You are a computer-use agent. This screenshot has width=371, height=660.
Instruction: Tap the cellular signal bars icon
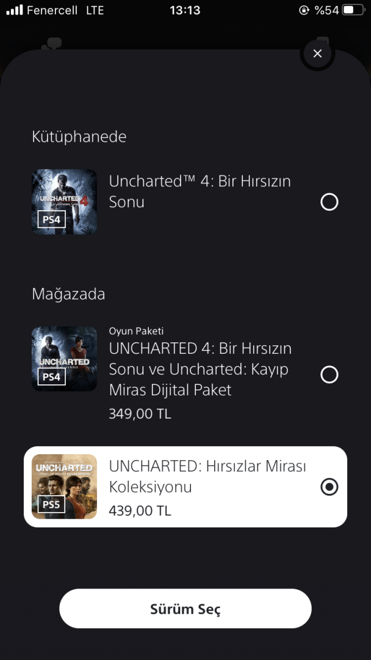(x=15, y=10)
